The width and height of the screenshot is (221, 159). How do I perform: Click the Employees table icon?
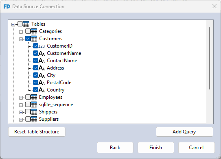[34, 97]
